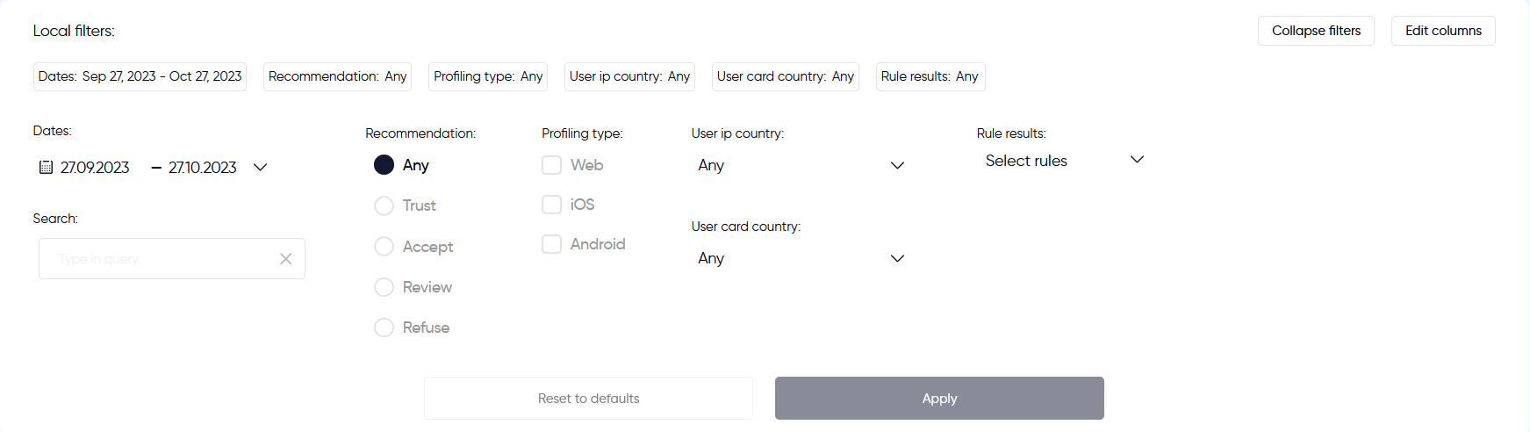Click the Dates filter chip
Image resolution: width=1530 pixels, height=432 pixels.
coord(140,76)
